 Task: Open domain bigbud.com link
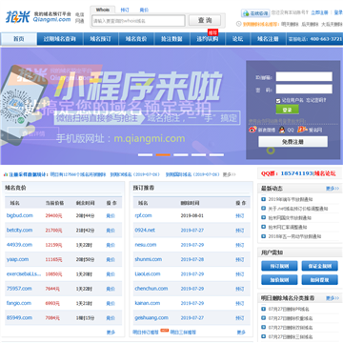tap(20, 215)
